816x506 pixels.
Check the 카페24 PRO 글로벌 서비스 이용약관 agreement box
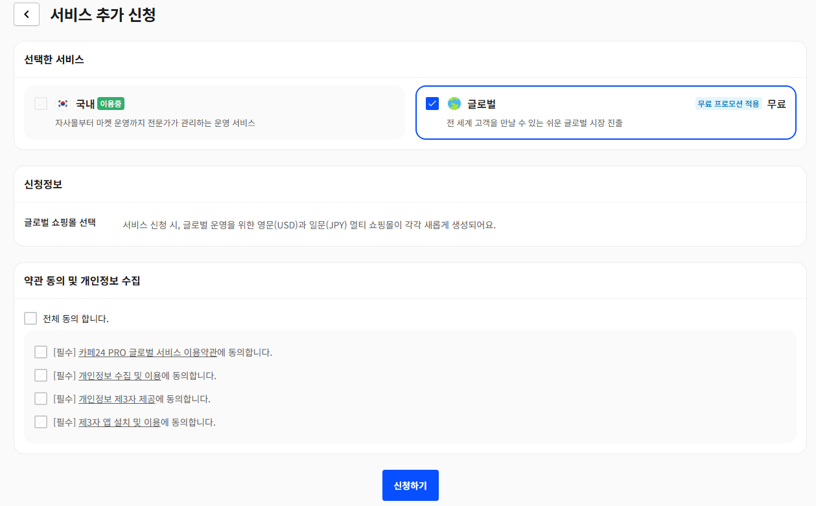point(41,352)
